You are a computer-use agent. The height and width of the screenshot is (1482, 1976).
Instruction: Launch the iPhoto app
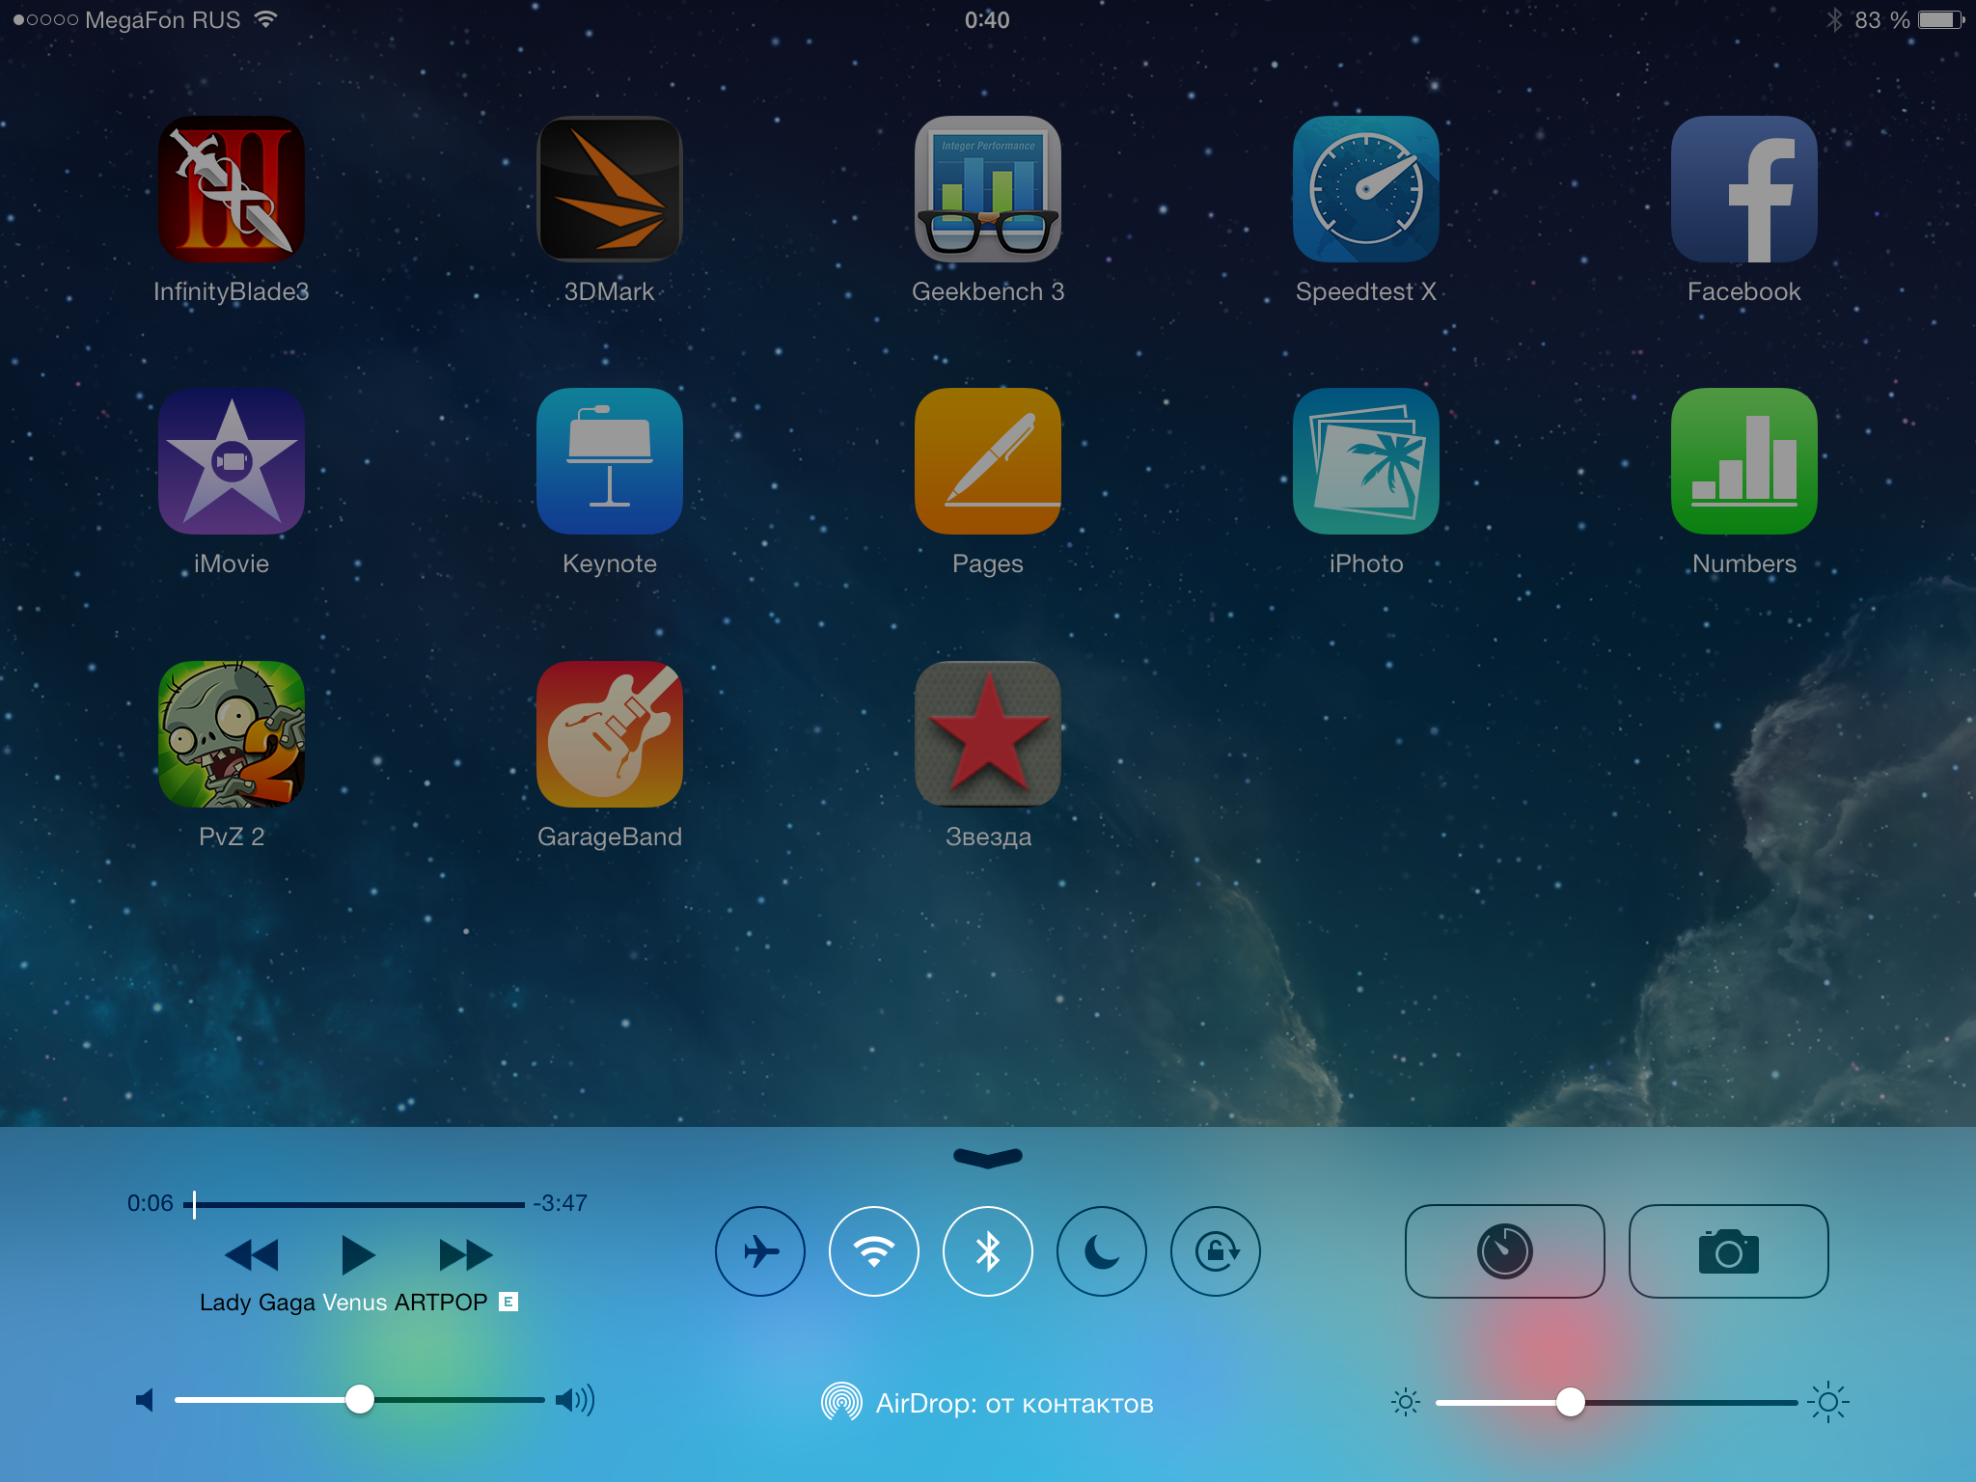click(x=1366, y=461)
